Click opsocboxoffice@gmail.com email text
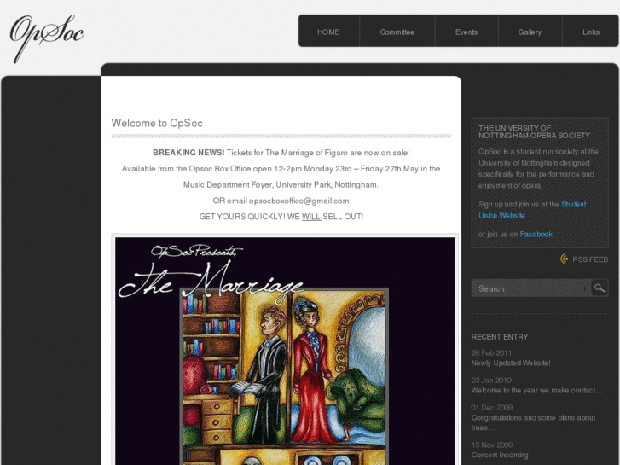This screenshot has height=465, width=620. [299, 201]
